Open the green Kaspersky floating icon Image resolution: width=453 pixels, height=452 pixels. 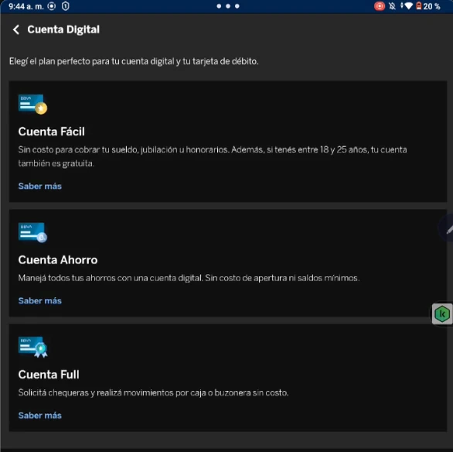pyautogui.click(x=442, y=314)
